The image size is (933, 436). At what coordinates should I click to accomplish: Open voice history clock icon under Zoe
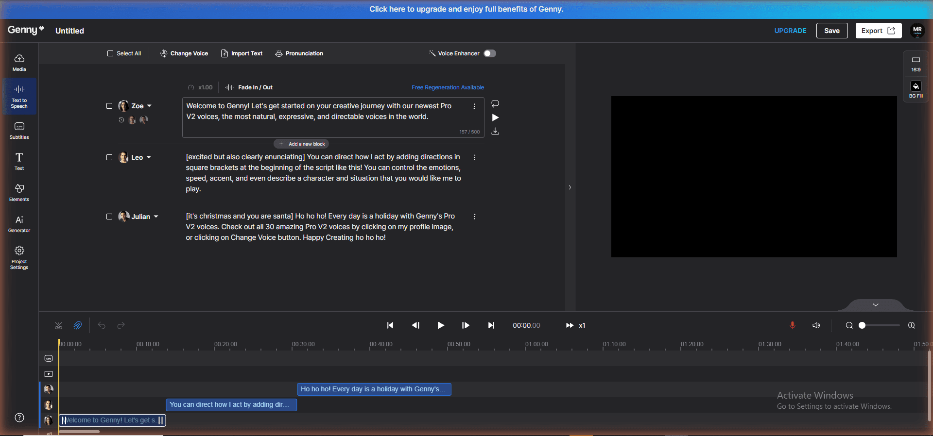coord(121,120)
